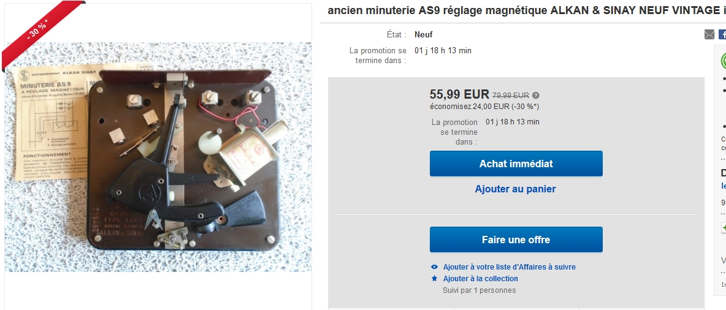This screenshot has height=310, width=726.
Task: Click the Faire une offre button
Action: click(516, 240)
